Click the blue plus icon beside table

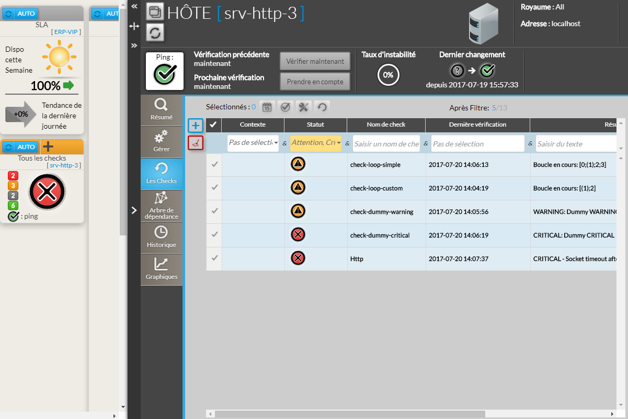(x=196, y=126)
